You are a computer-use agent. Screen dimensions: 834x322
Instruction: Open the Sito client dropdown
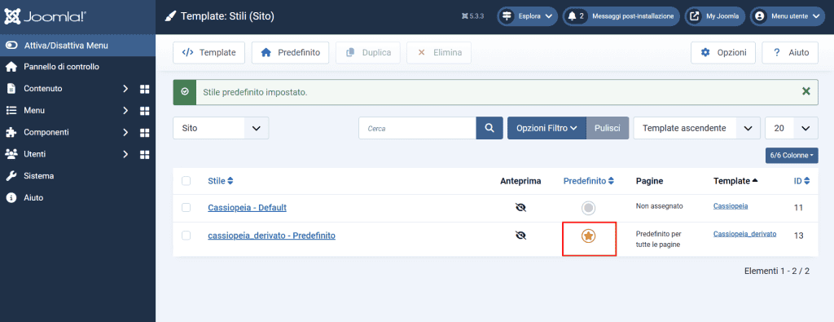221,128
